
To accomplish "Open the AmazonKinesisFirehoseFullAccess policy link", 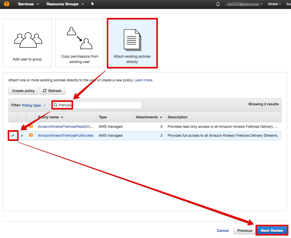I will point(65,135).
